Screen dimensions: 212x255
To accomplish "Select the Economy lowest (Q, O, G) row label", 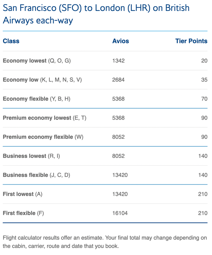I will pos(37,61).
